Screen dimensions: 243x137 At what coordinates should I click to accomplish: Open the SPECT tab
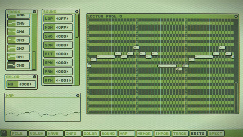(x=216, y=133)
